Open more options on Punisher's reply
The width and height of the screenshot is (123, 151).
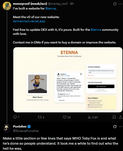tap(120, 127)
